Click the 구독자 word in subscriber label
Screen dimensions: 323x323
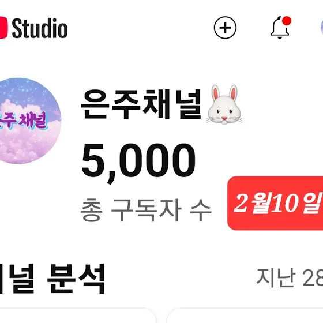click(147, 210)
